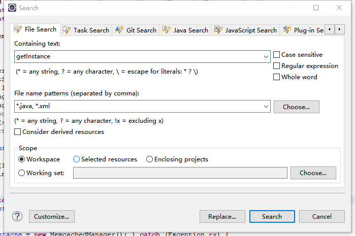The height and width of the screenshot is (236, 355).
Task: Expand the Containing text dropdown
Action: (266, 56)
